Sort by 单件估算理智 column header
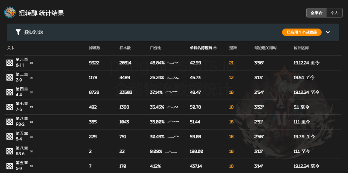 203,48
